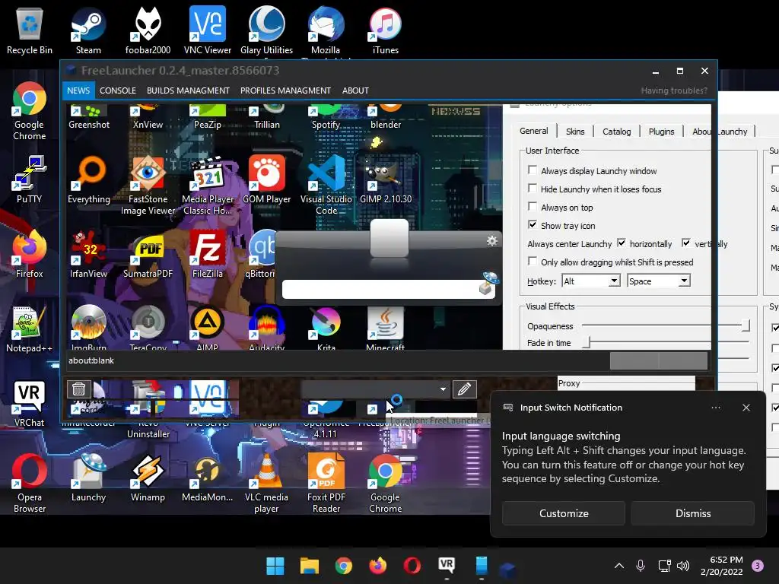Open the Alt hotkey modifier dropdown

[x=590, y=281]
